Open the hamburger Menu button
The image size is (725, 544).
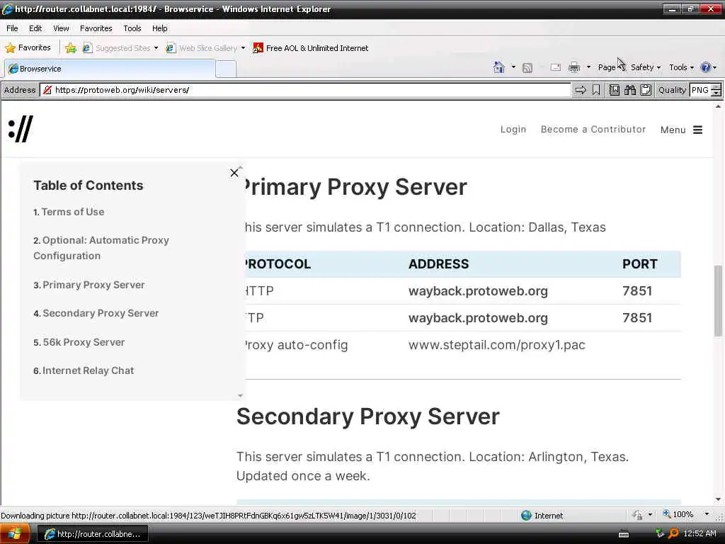(x=682, y=130)
